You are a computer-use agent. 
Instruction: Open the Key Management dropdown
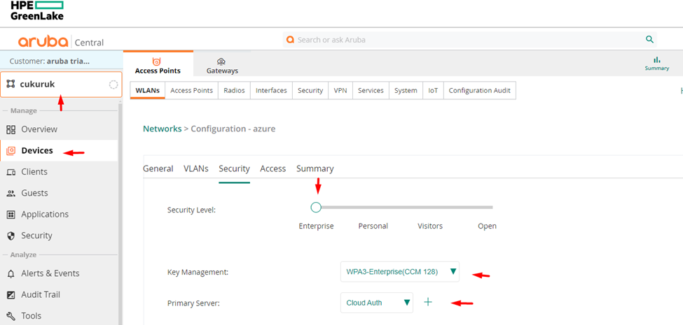click(x=400, y=272)
